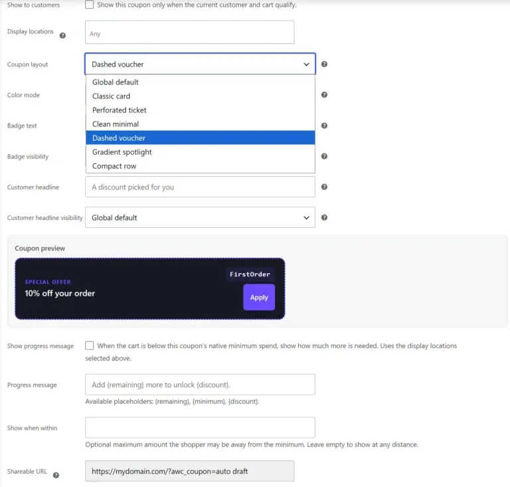Click the Badge visibility field label
This screenshot has width=510, height=487.
pyautogui.click(x=28, y=157)
